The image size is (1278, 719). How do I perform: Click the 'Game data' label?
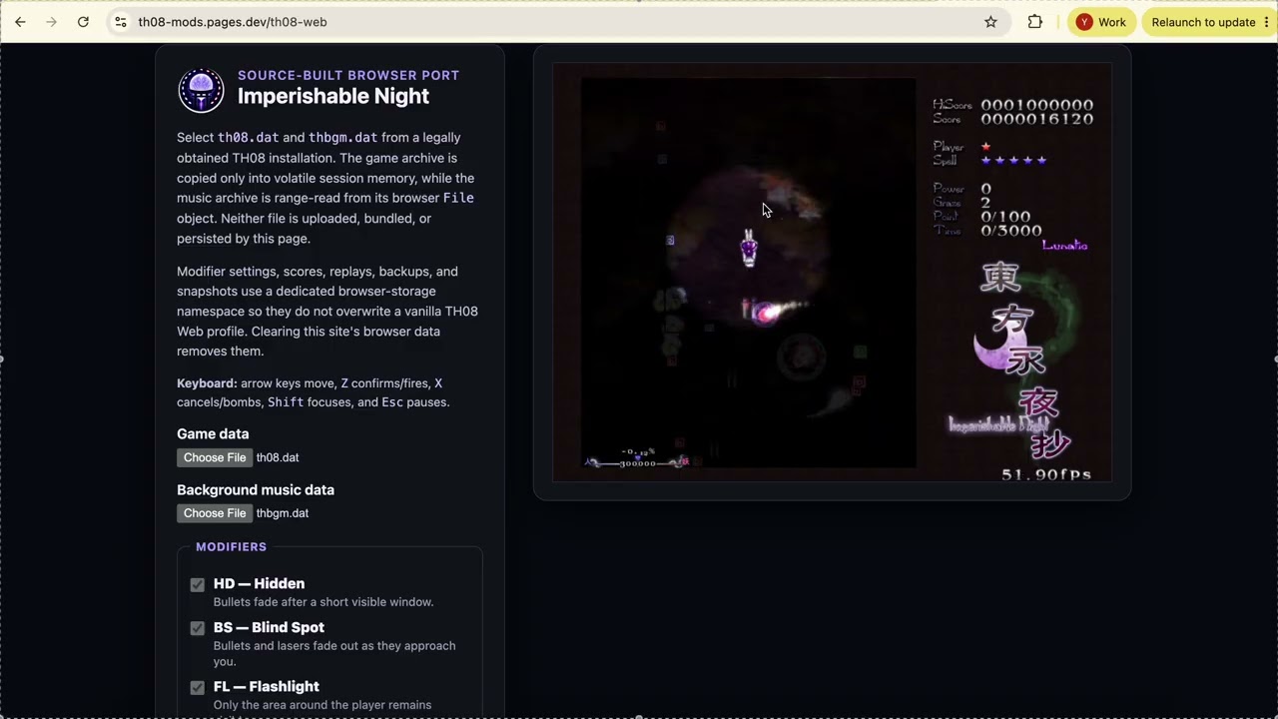pos(213,433)
